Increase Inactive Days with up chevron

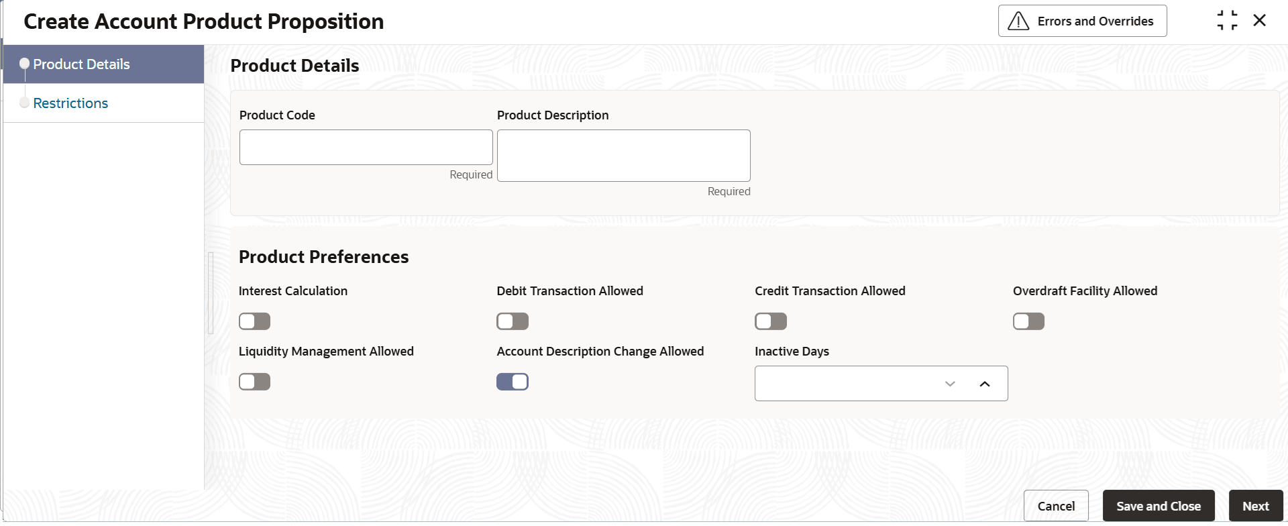pos(985,384)
